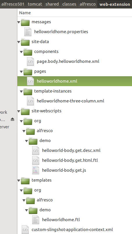Screen dimensions: 132x234
Task: Select page.body.helloworldhome.xml file name
Action: click(x=68, y=61)
